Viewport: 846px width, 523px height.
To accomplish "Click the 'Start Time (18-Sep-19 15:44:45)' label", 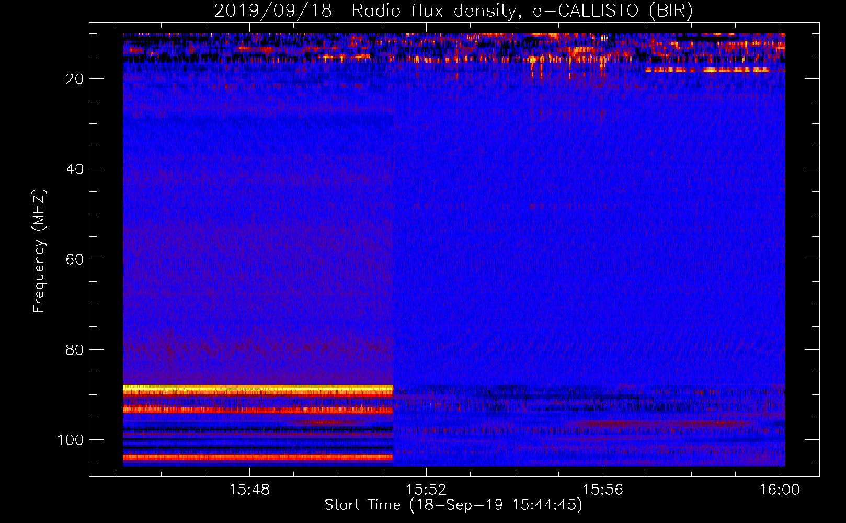I will (453, 505).
